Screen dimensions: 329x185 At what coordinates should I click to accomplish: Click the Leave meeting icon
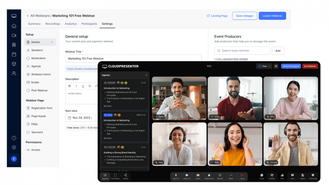point(242,175)
